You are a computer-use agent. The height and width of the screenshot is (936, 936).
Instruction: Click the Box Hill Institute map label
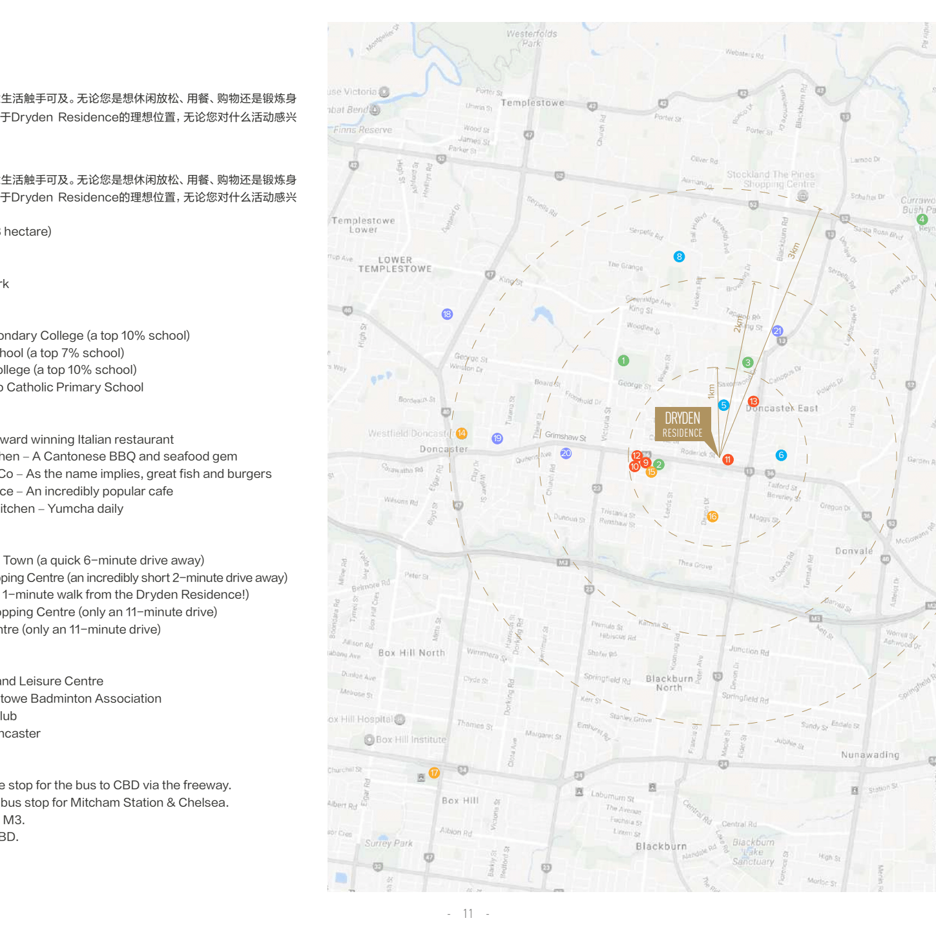410,740
